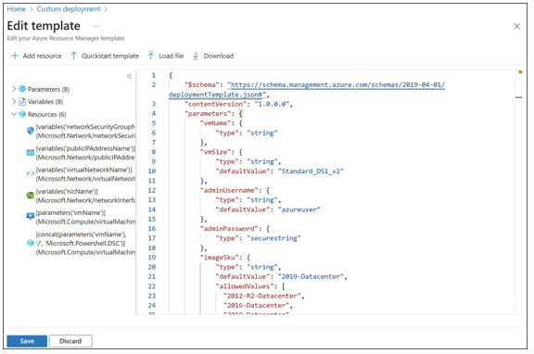Save the template
This screenshot has height=354, width=534.
tap(27, 341)
